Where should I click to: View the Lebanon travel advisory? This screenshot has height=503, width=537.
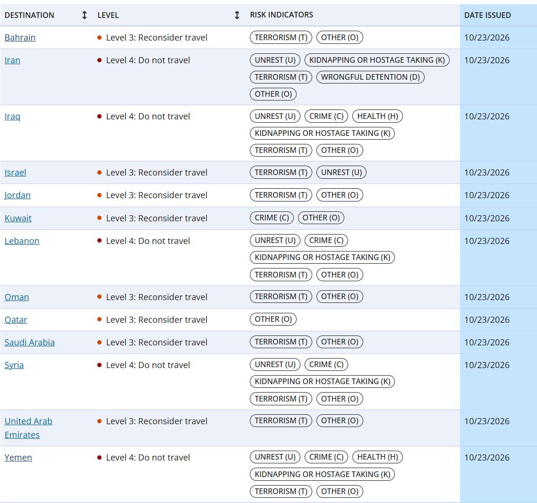coord(22,241)
